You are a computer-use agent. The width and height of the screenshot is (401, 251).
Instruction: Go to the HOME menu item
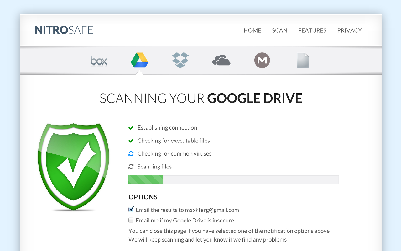(252, 30)
